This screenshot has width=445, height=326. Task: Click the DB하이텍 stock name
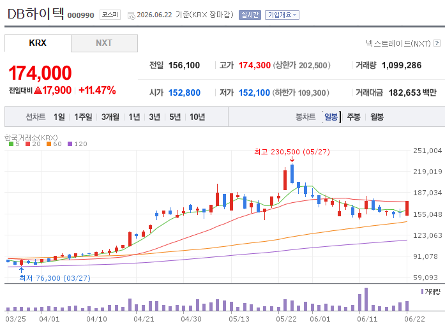click(36, 13)
